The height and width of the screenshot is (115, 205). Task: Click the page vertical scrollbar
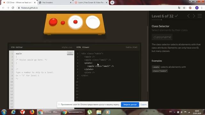click(148, 59)
